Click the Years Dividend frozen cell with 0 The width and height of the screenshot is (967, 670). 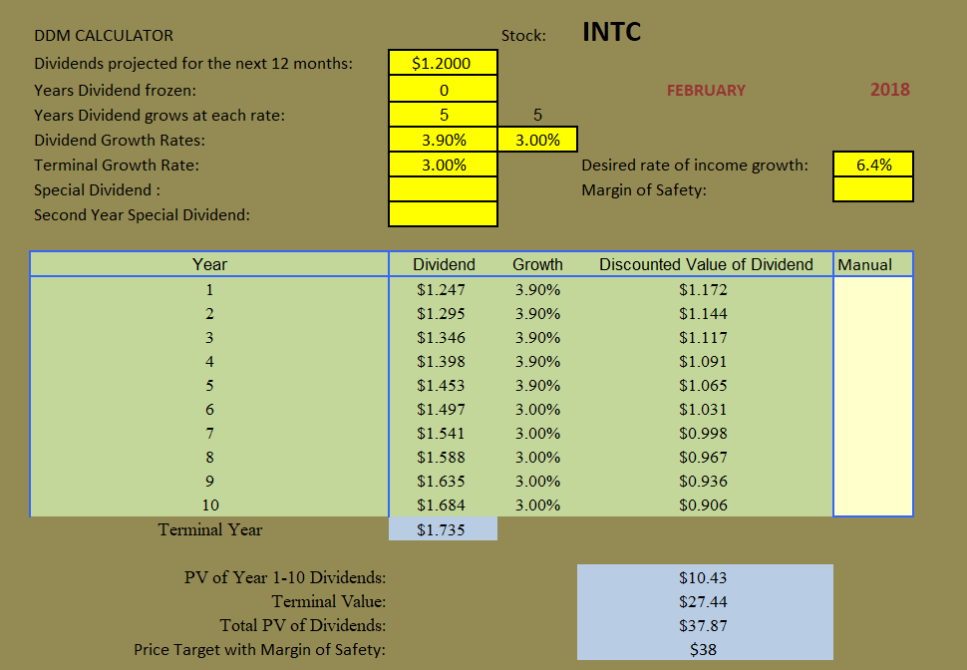[443, 90]
